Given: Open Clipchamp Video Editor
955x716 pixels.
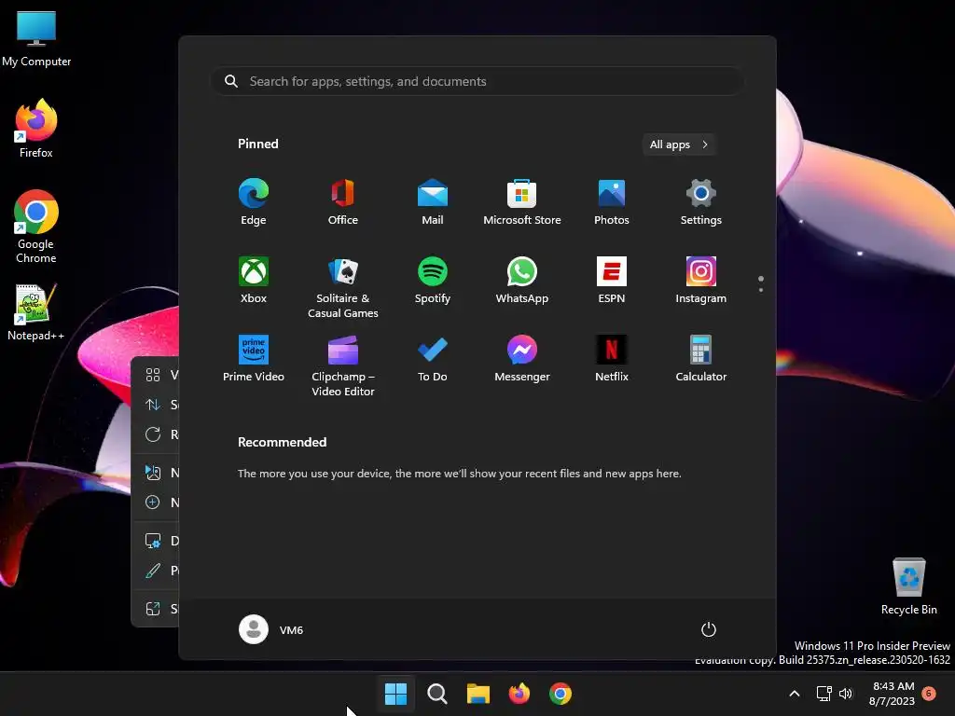Looking at the screenshot, I should [x=343, y=366].
